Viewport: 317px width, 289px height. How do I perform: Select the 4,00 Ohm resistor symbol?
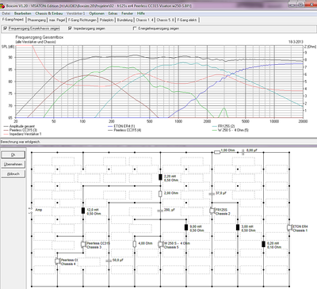pyautogui.click(x=135, y=244)
